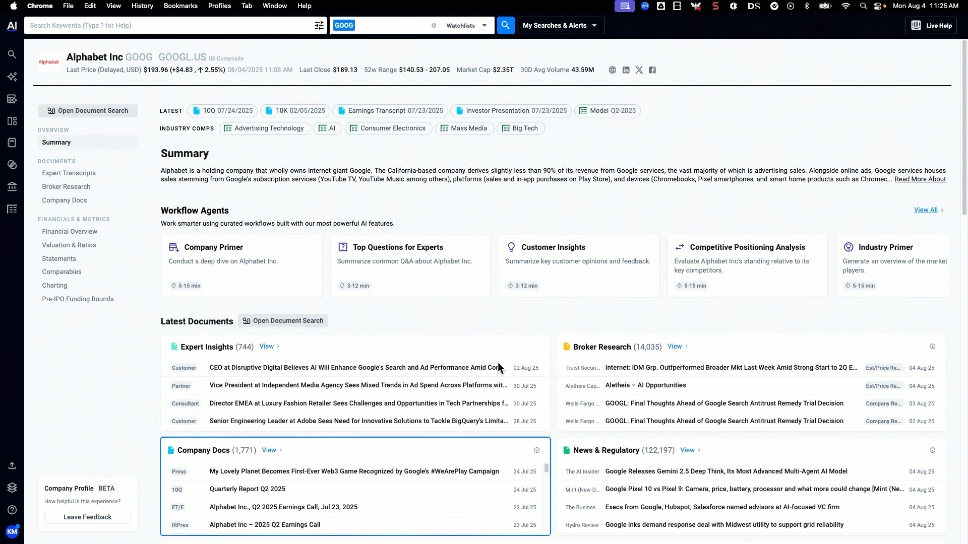Open the company website globe icon

[x=612, y=70]
